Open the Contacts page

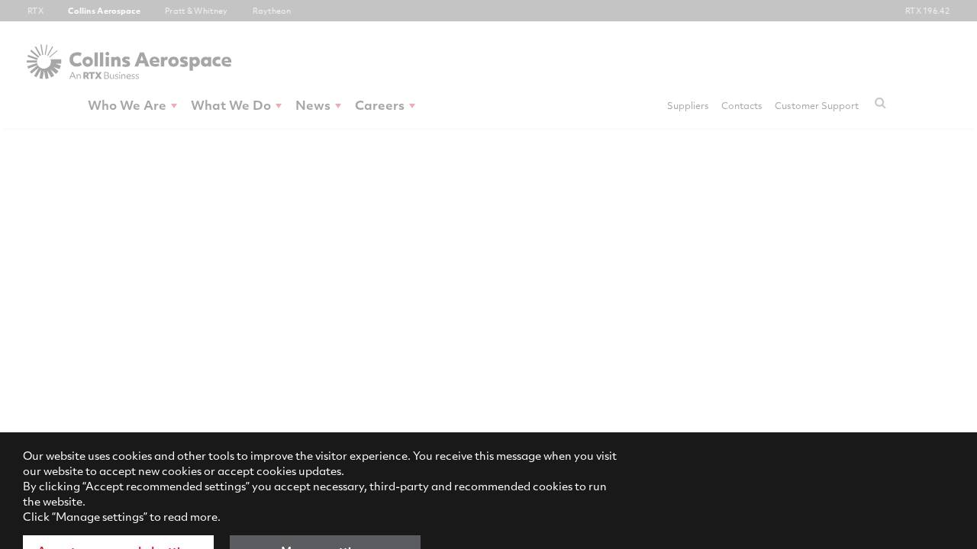point(741,105)
